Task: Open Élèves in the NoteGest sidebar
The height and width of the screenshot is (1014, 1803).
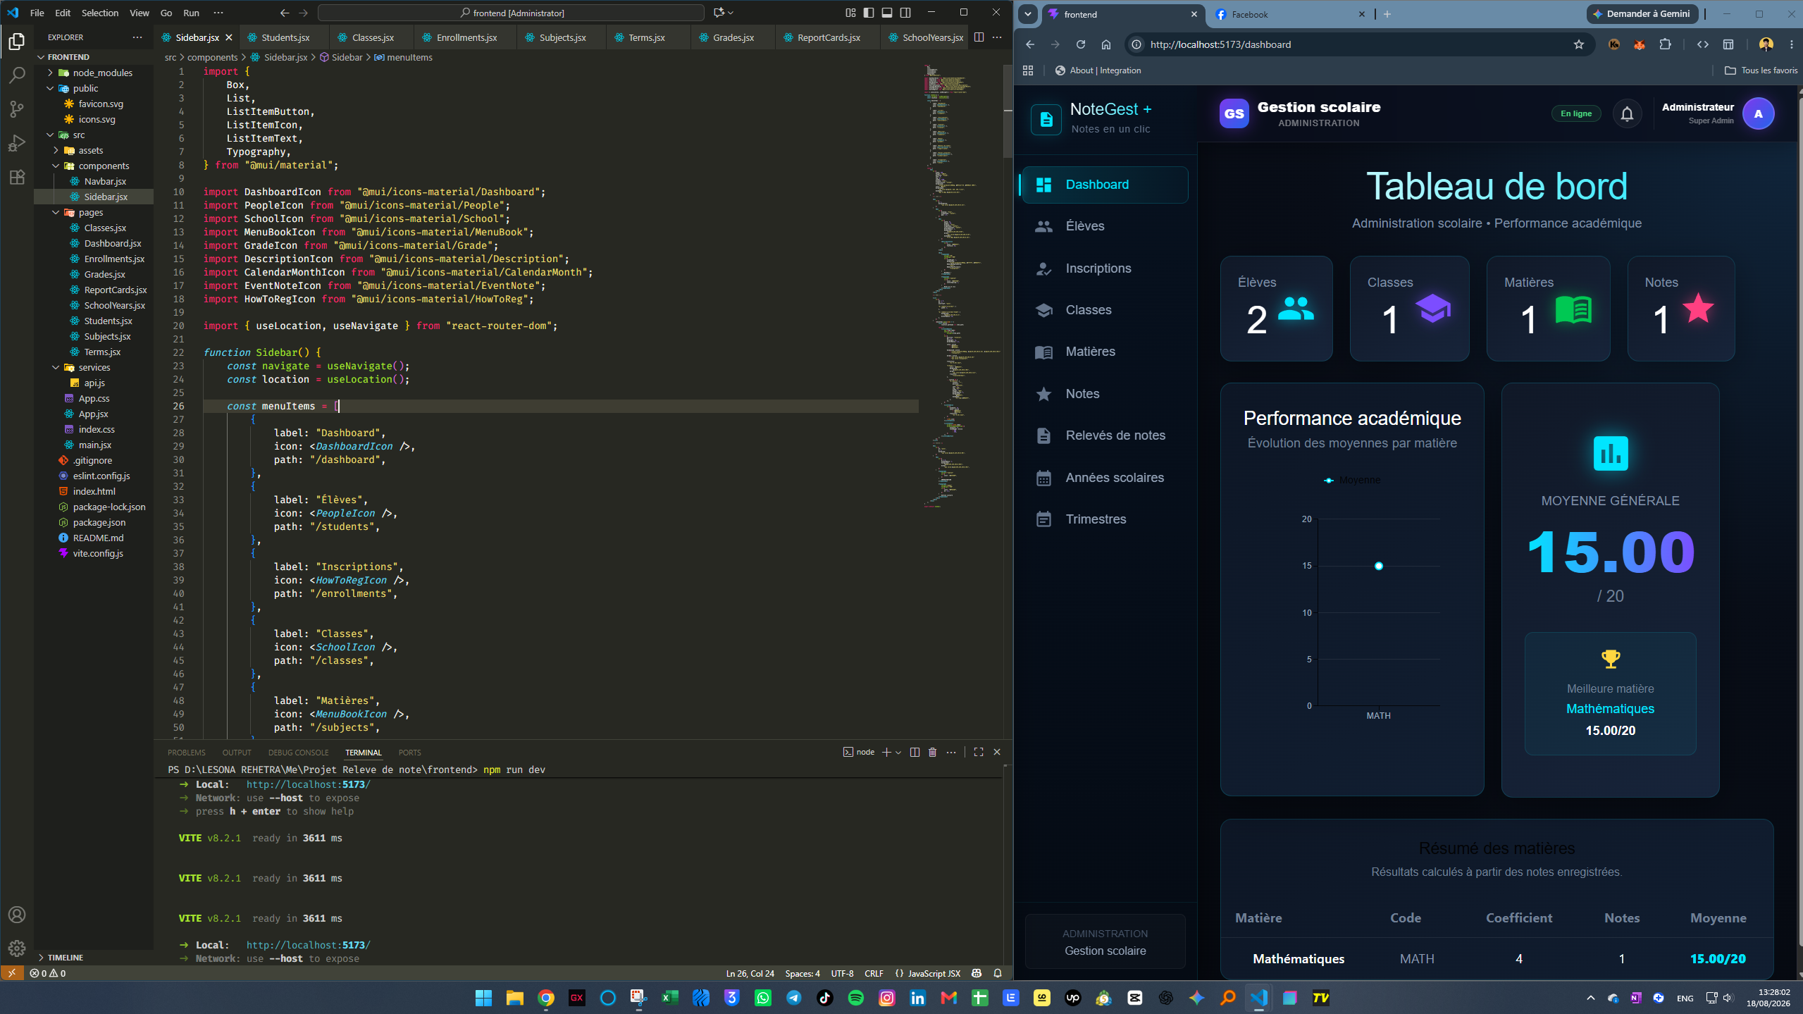Action: (1105, 226)
